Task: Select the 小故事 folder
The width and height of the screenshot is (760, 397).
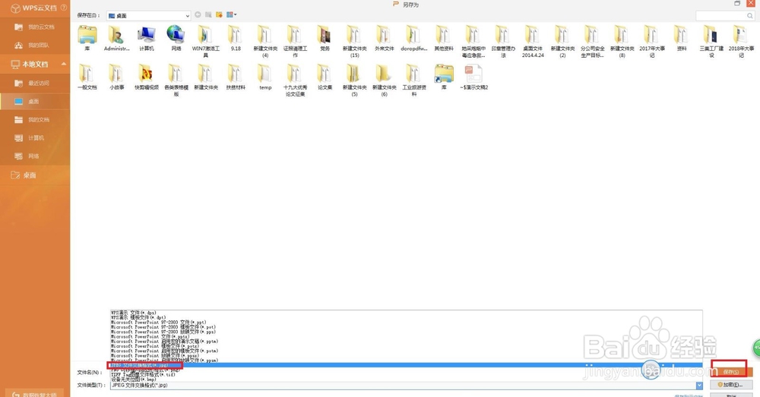Action: point(117,77)
